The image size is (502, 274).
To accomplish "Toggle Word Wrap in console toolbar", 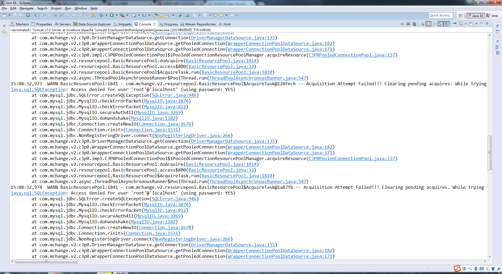I will [x=434, y=24].
